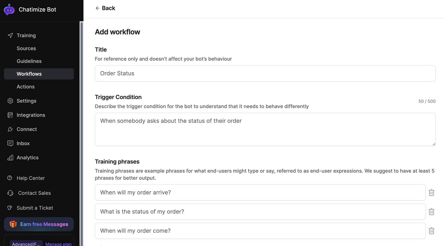Click the Settings gear icon in sidebar
This screenshot has width=445, height=246.
coord(10,101)
